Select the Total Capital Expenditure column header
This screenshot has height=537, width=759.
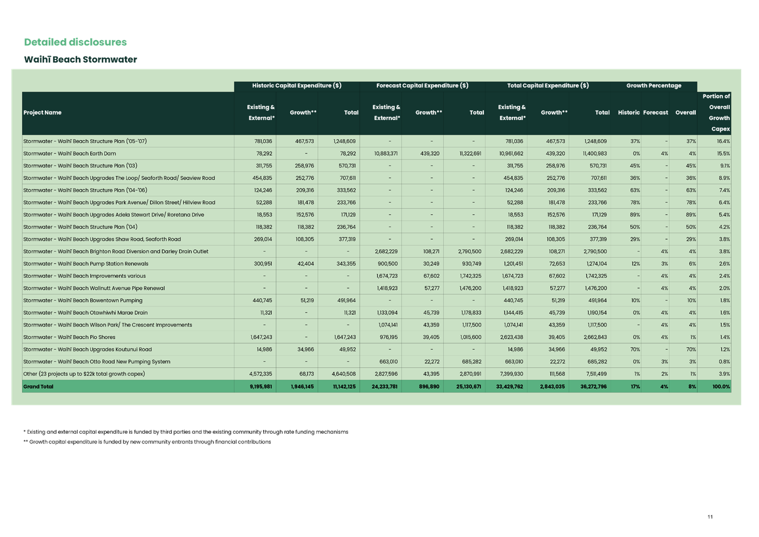click(548, 85)
